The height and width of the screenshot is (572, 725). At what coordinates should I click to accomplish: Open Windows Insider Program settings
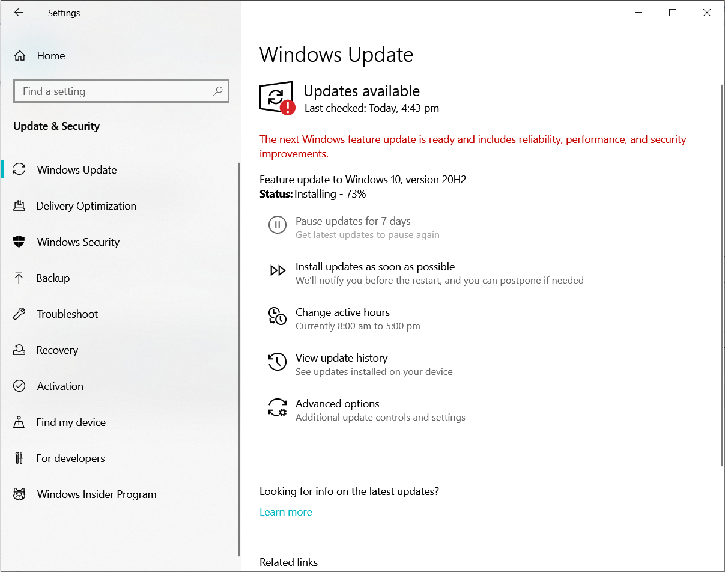click(x=96, y=494)
